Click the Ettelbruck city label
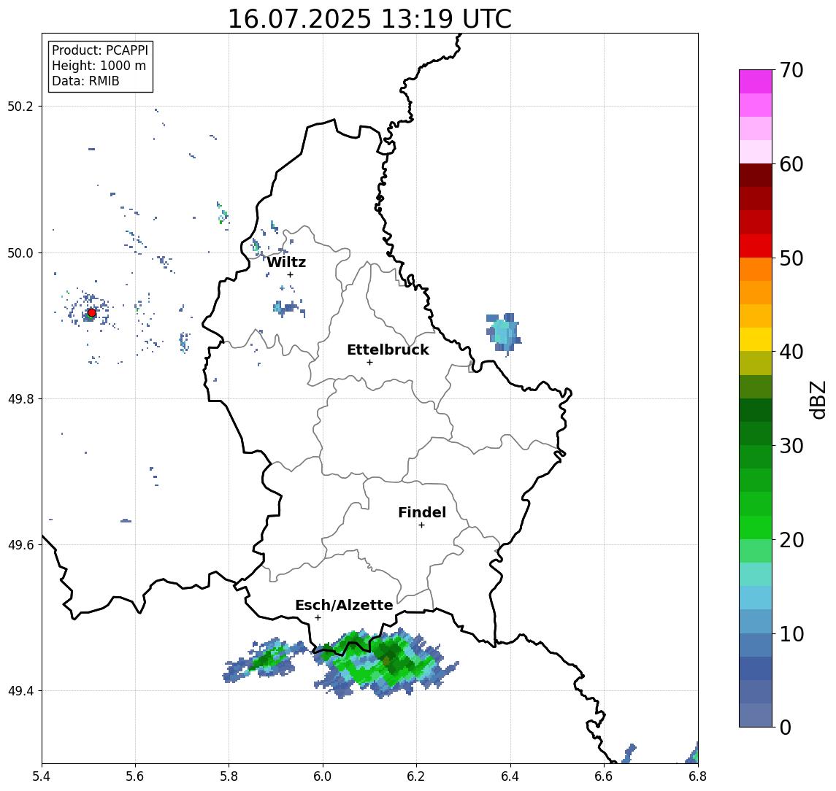This screenshot has width=836, height=791. point(388,350)
